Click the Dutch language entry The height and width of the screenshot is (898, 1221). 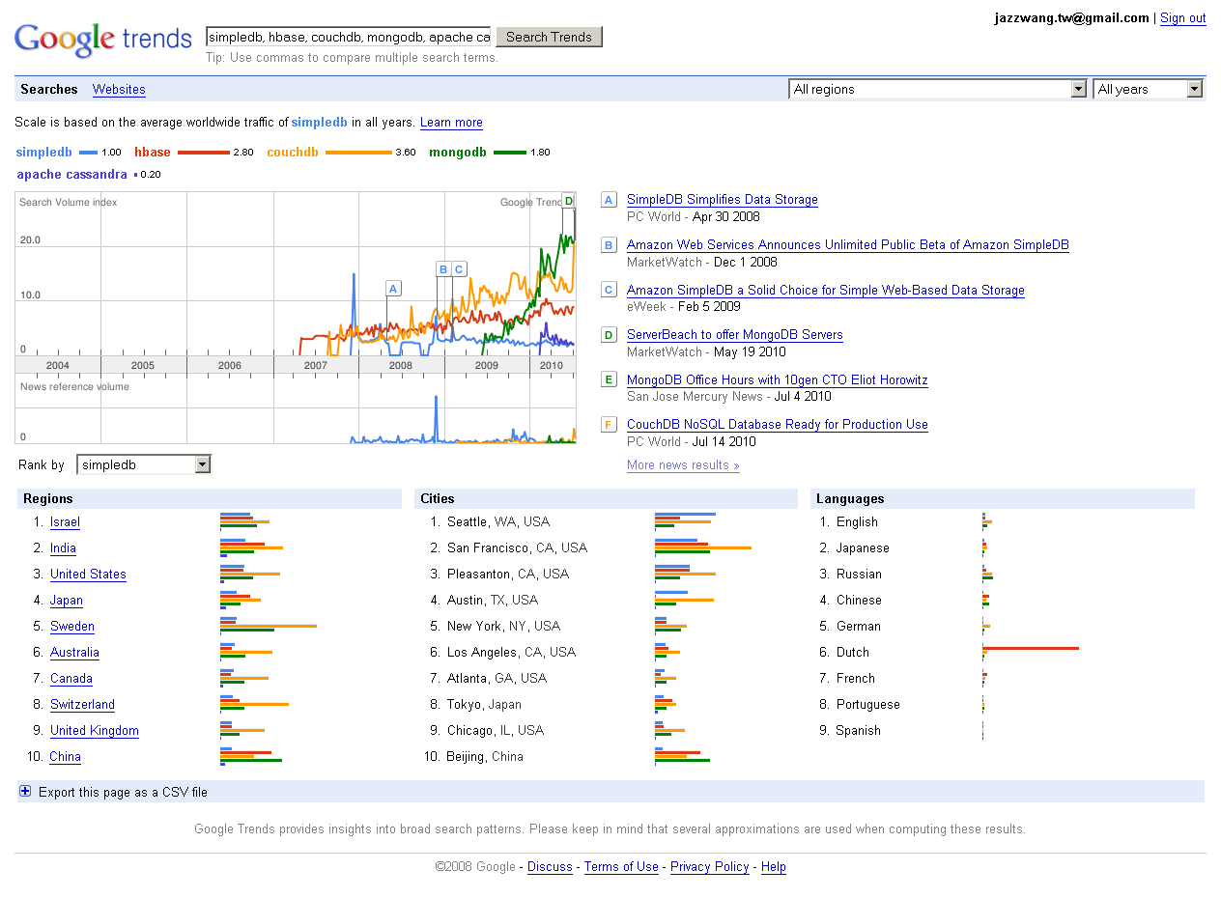coord(853,652)
